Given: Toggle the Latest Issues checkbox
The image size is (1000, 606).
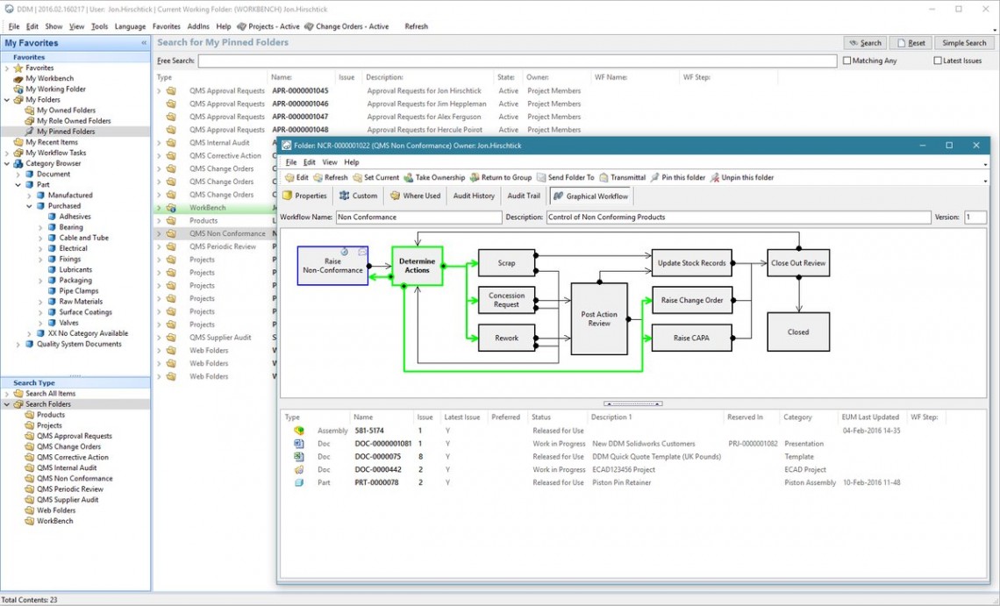Looking at the screenshot, I should click(938, 61).
